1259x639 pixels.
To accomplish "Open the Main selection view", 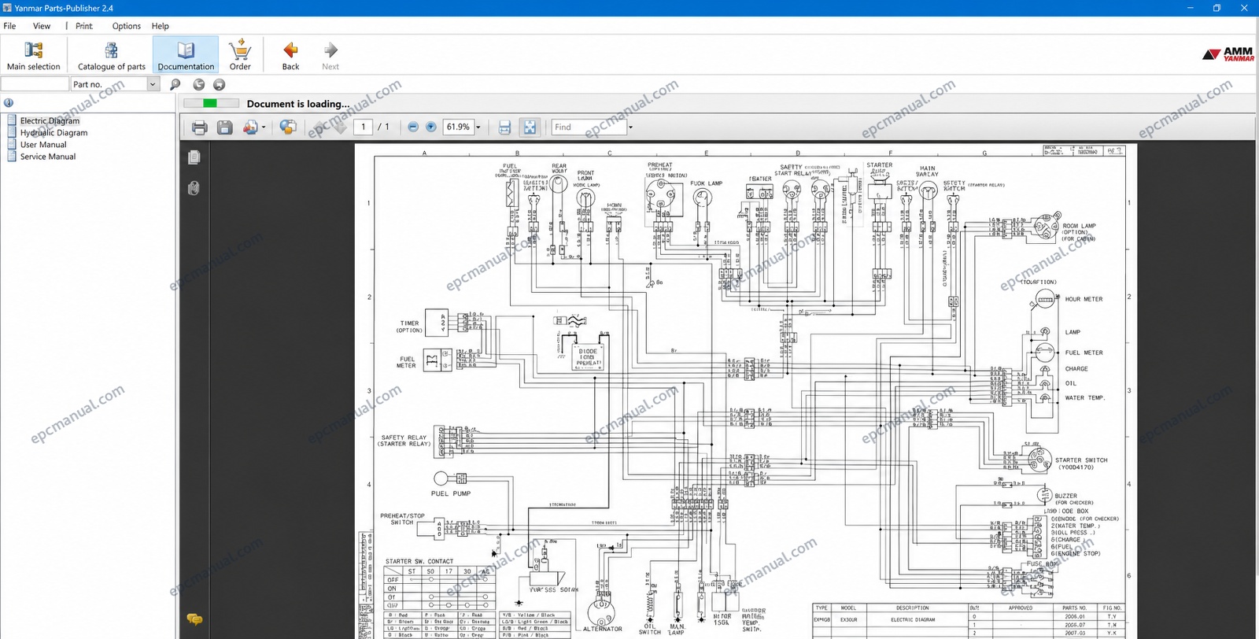I will (x=33, y=55).
